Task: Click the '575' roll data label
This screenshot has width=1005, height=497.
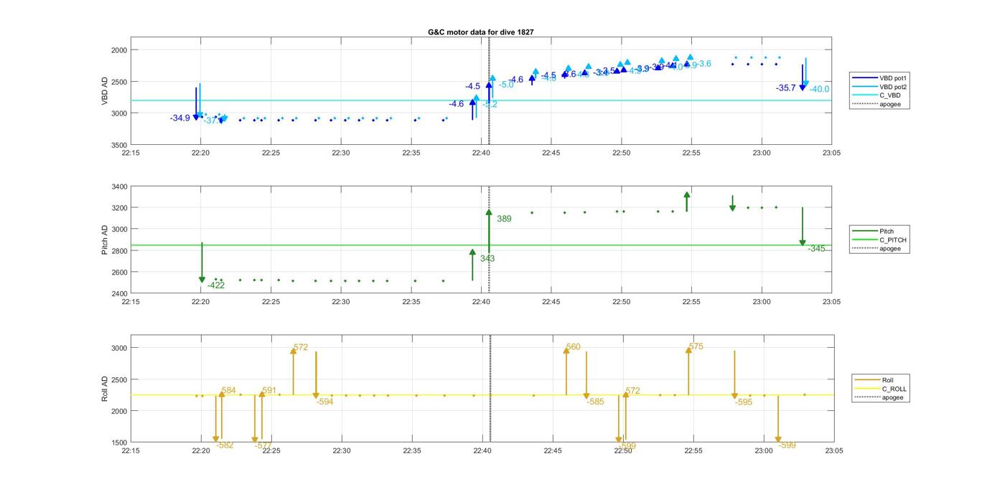Action: [696, 346]
